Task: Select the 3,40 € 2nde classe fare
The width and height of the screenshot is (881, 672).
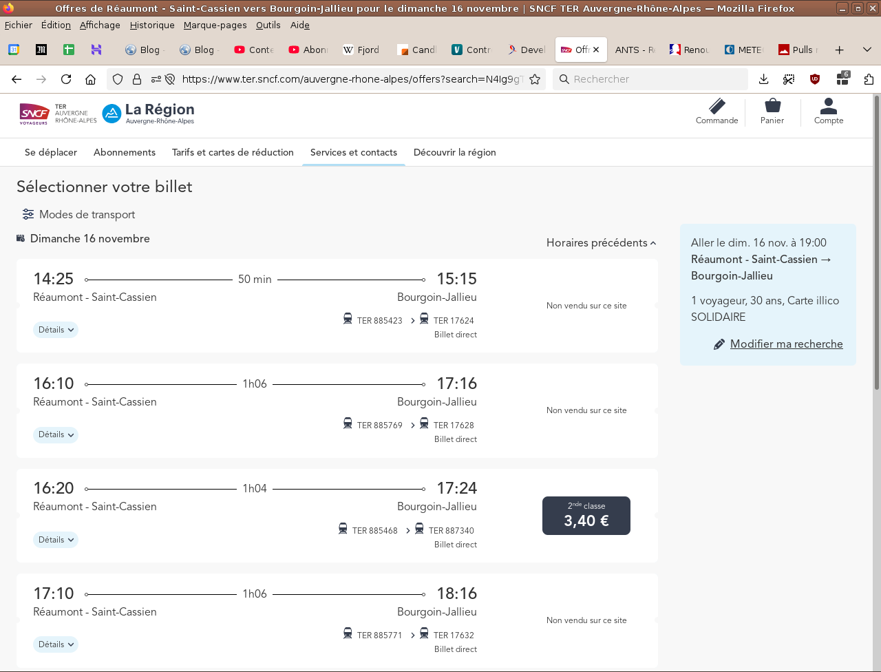Action: tap(586, 516)
